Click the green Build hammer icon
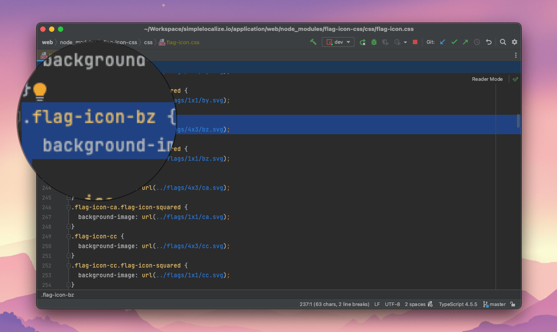Viewport: 557px width, 332px height. [x=313, y=42]
